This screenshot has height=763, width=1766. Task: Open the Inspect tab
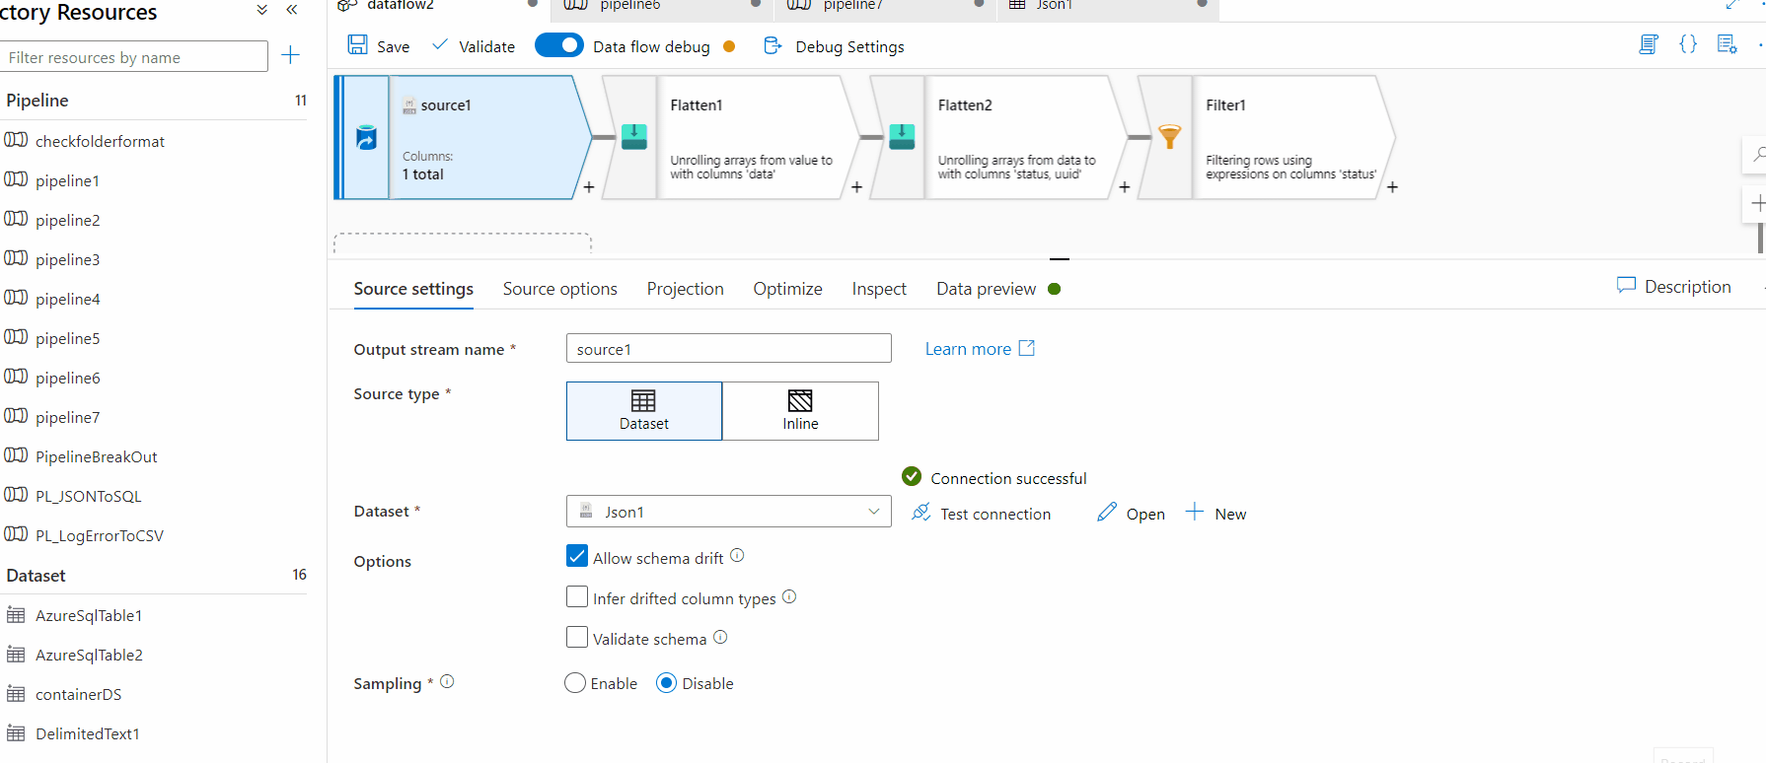pyautogui.click(x=879, y=289)
